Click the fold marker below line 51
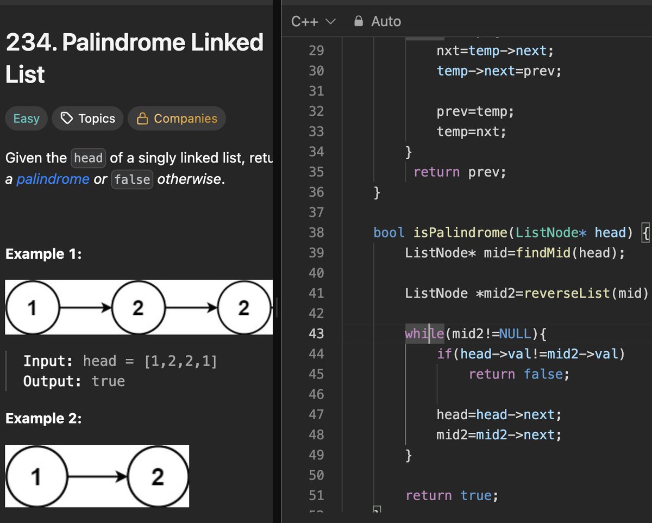Viewport: 652px width, 523px height. (377, 510)
